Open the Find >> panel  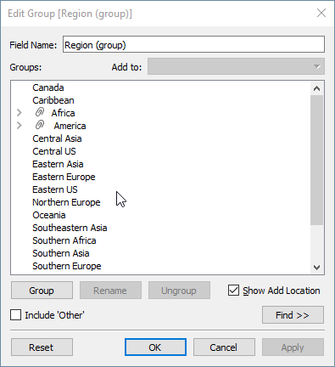click(293, 315)
